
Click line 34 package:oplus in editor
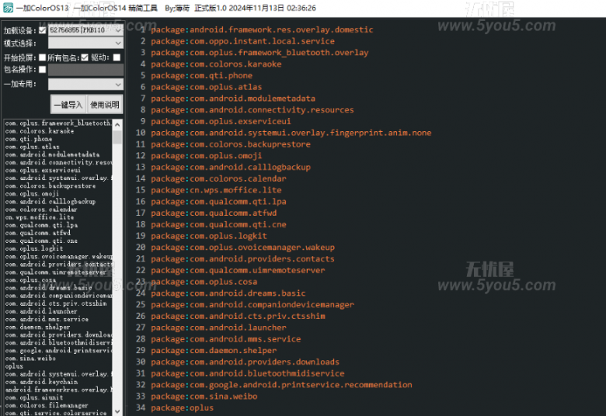(x=182, y=408)
